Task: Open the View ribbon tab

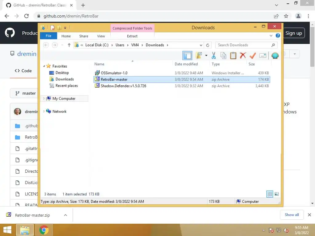Action: [x=101, y=36]
